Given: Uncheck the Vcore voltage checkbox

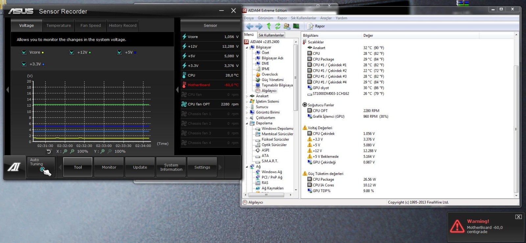Looking at the screenshot, I should 24,52.
